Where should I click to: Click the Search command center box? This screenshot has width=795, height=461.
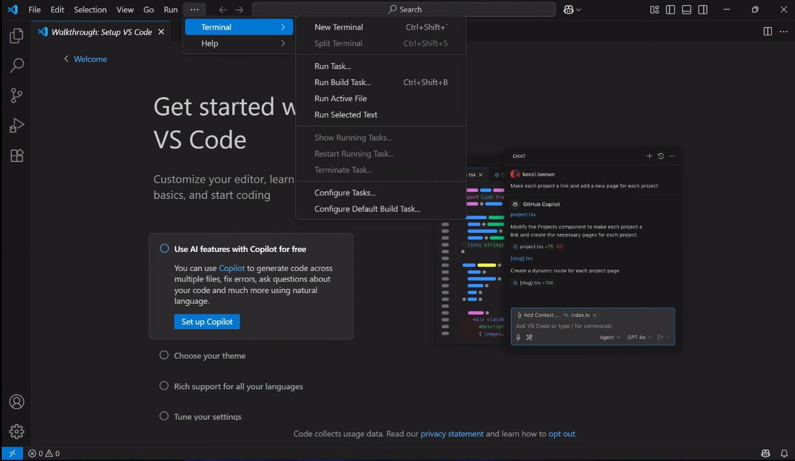(404, 10)
